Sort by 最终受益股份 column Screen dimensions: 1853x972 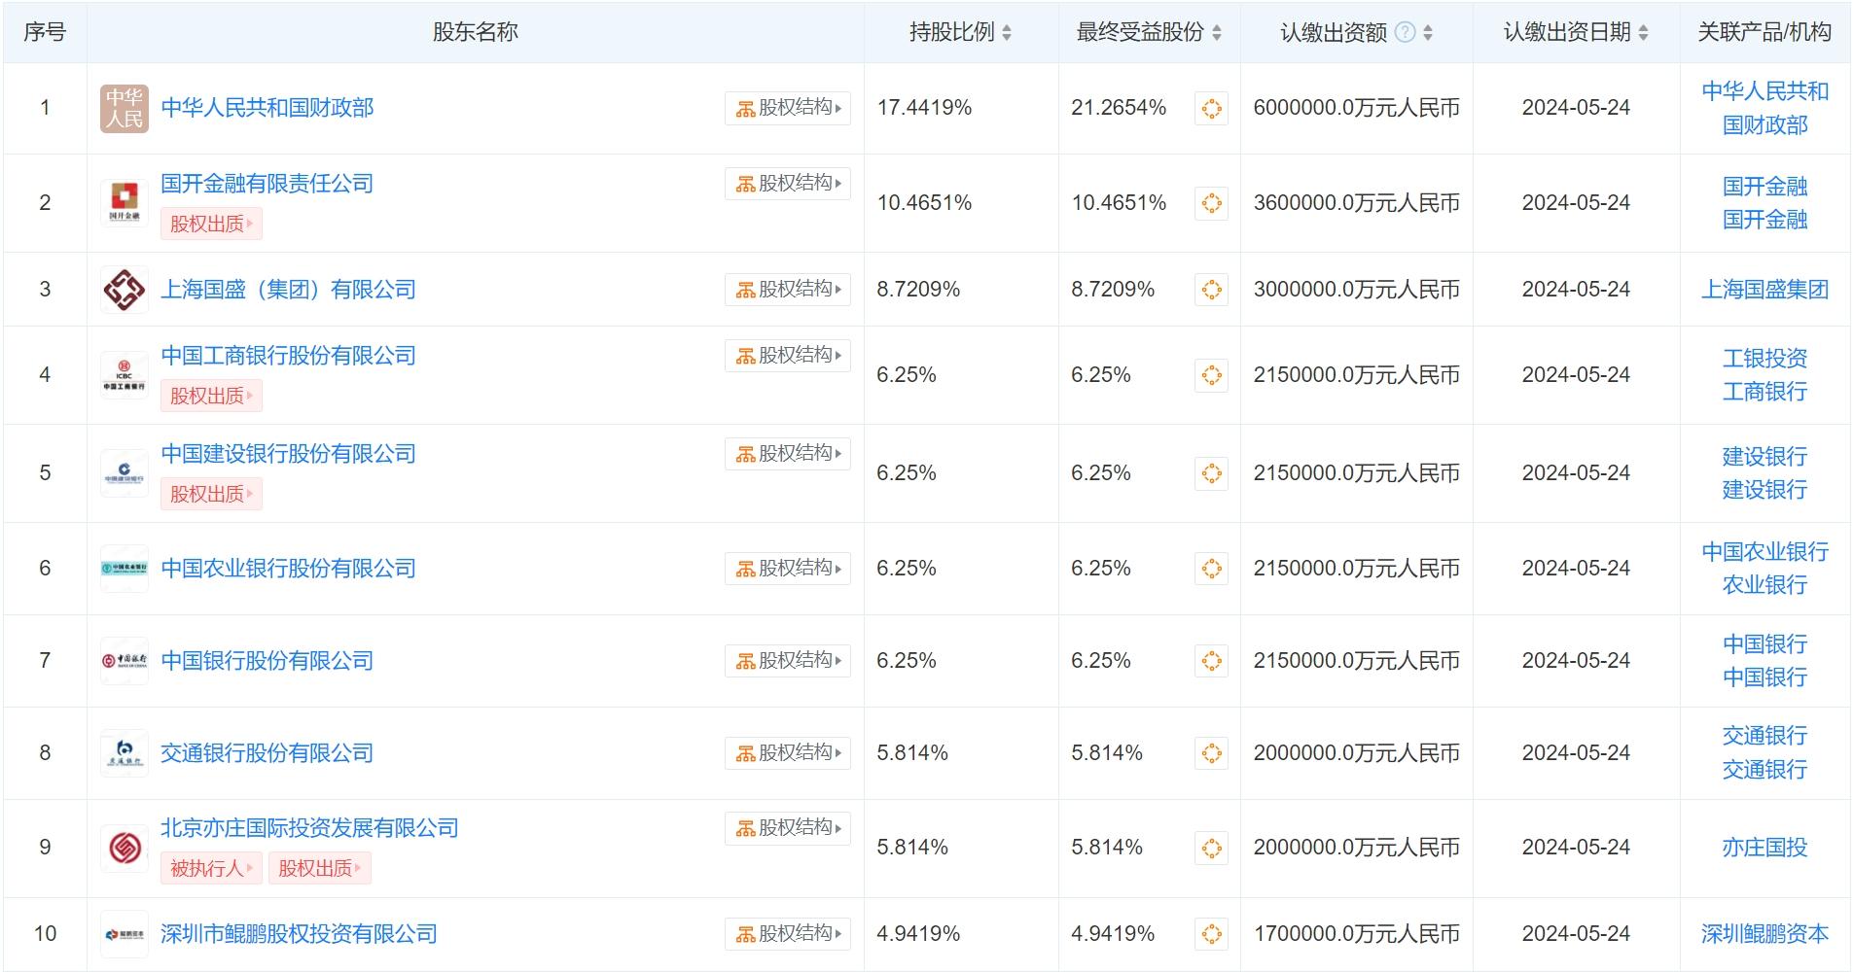click(1217, 33)
